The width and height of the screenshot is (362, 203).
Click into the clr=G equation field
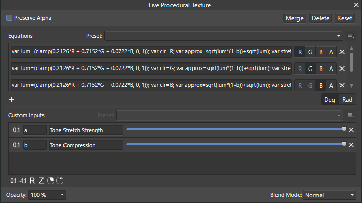click(151, 69)
